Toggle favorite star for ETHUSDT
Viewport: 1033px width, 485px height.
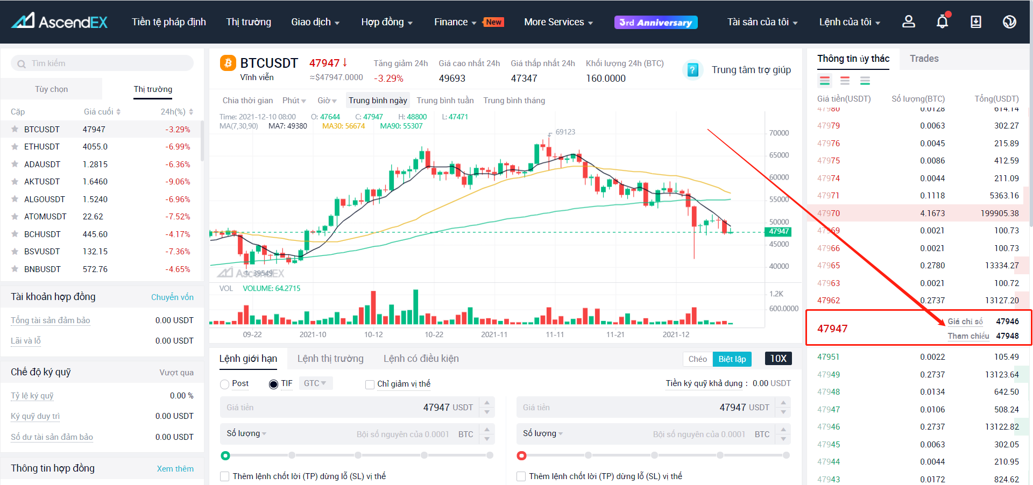point(15,146)
